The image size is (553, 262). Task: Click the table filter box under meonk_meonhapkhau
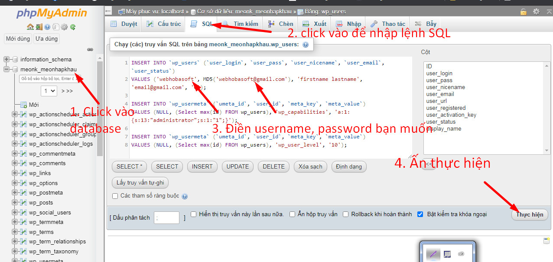point(50,79)
